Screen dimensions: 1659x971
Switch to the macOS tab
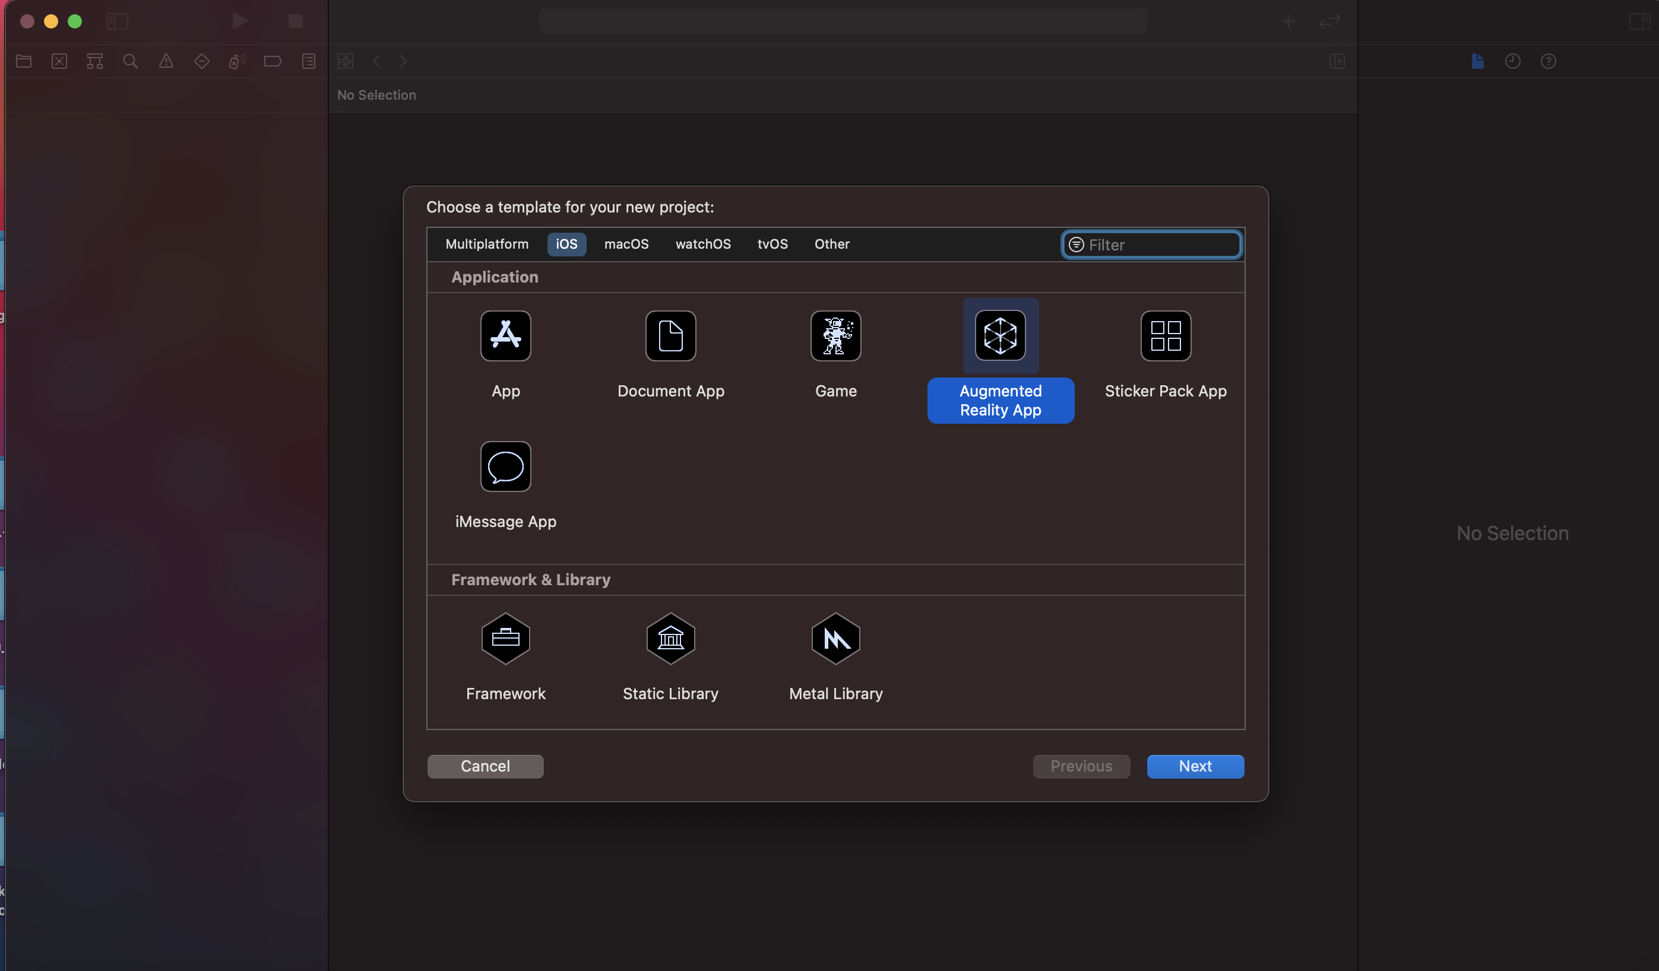(626, 244)
